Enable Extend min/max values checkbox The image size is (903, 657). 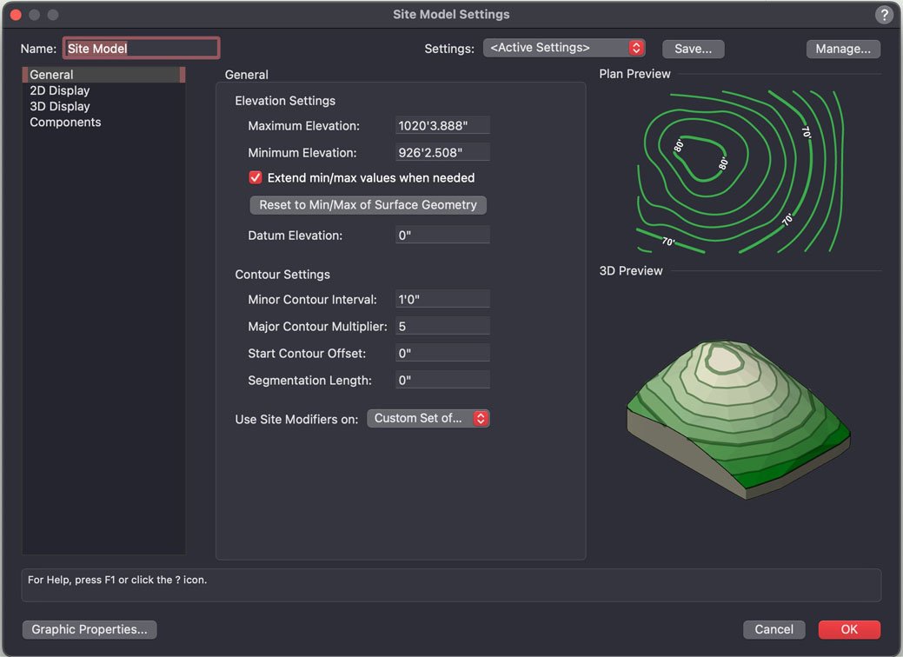(256, 178)
